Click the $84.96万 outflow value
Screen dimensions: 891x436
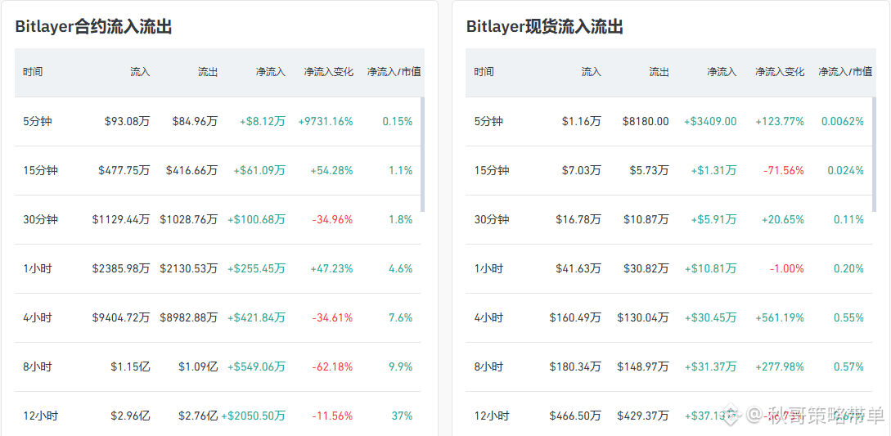click(x=195, y=122)
